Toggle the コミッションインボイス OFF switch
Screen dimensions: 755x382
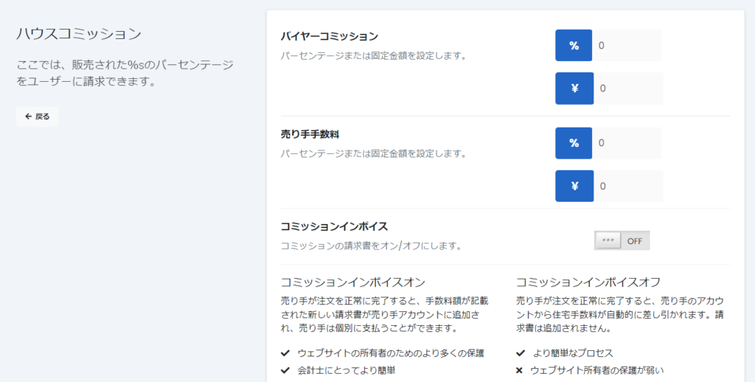point(622,240)
